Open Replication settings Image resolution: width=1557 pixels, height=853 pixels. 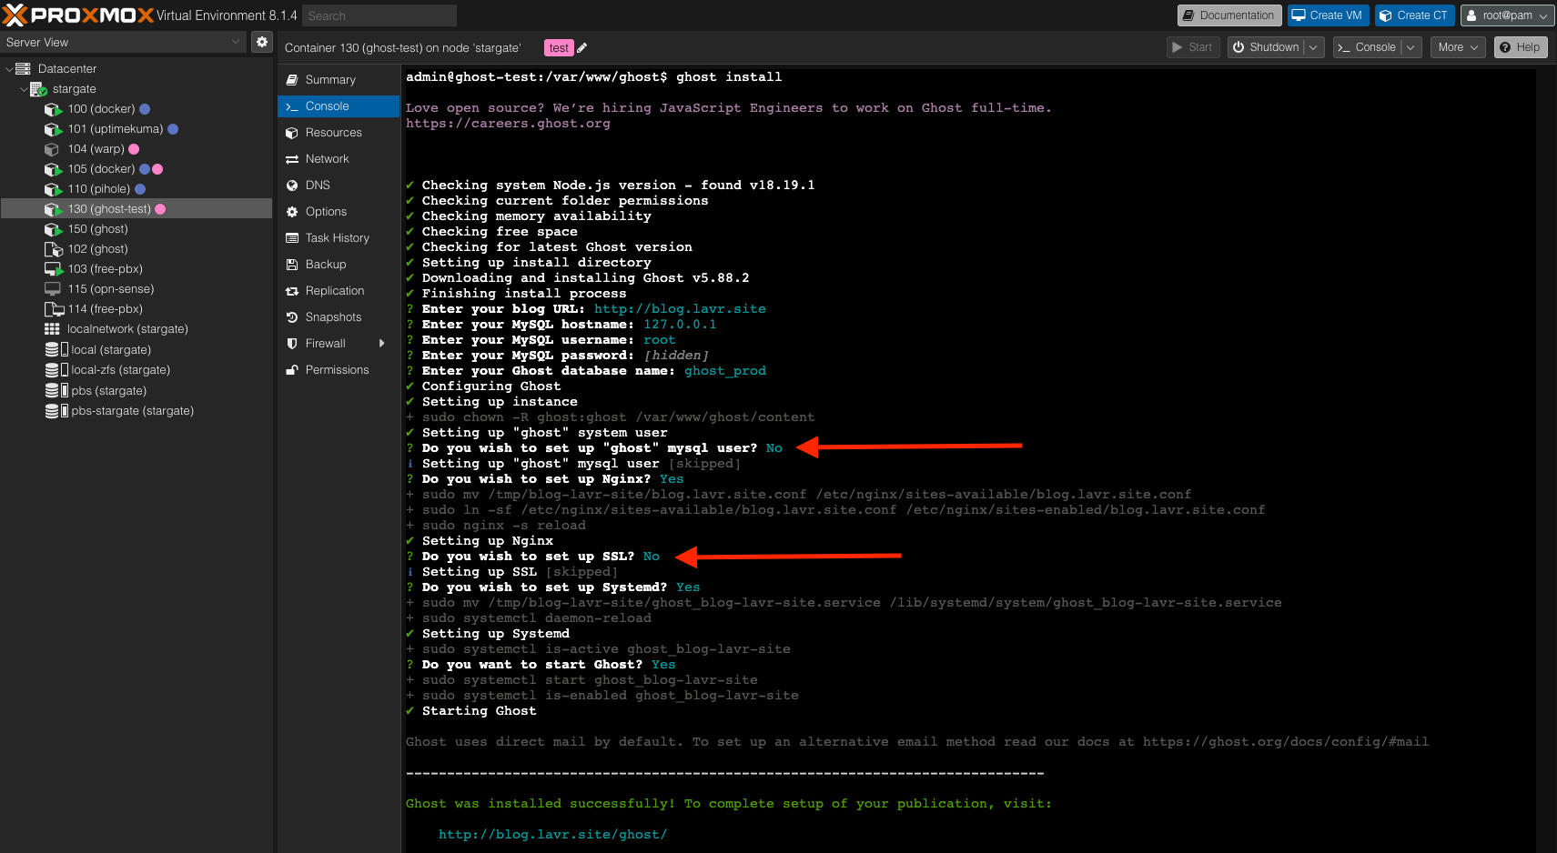click(334, 291)
